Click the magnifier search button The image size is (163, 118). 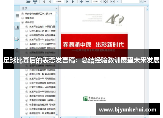click(x=141, y=2)
